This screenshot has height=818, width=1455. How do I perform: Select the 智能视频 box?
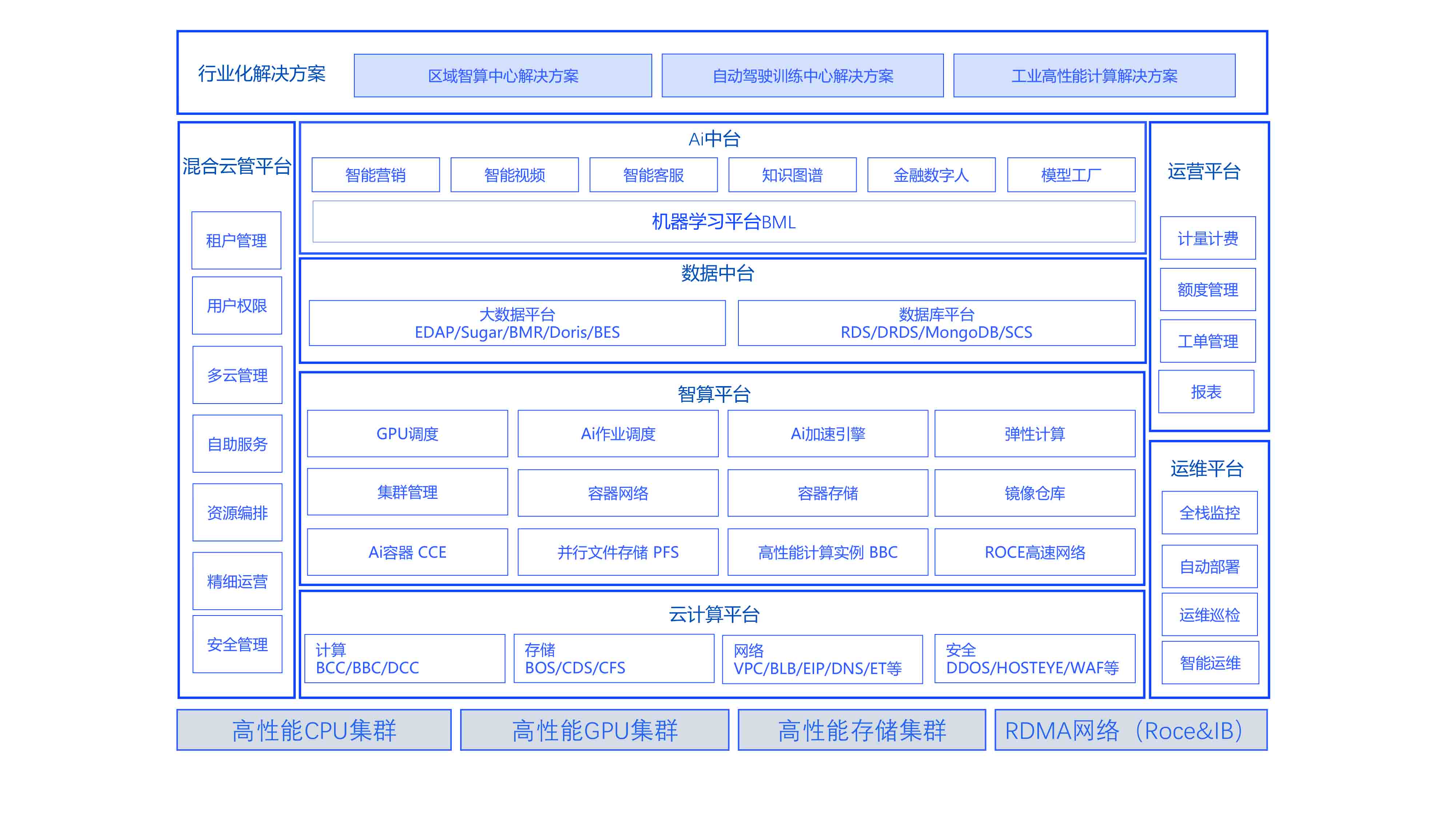click(515, 175)
